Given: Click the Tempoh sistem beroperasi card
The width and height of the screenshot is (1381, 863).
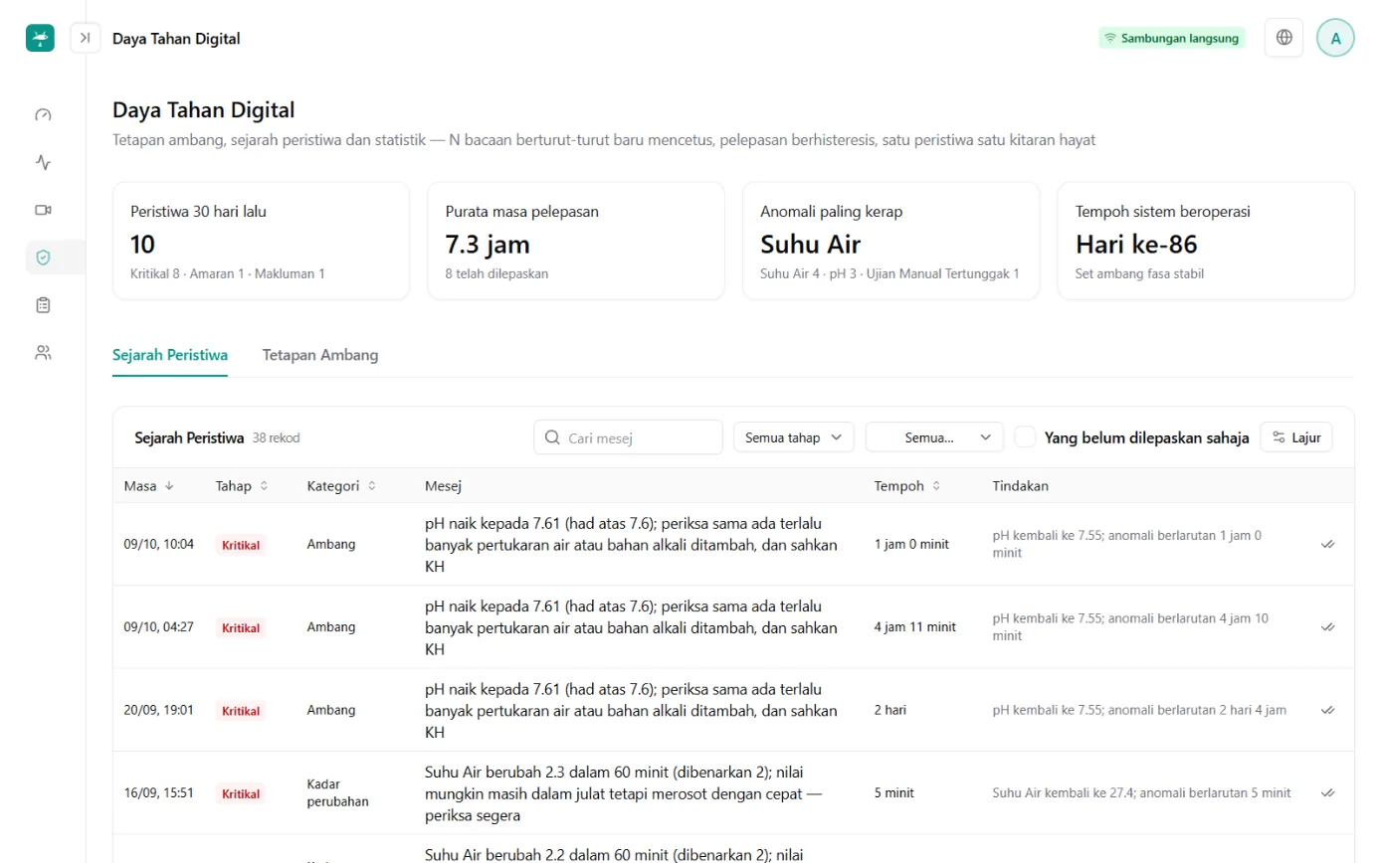Looking at the screenshot, I should point(1206,241).
